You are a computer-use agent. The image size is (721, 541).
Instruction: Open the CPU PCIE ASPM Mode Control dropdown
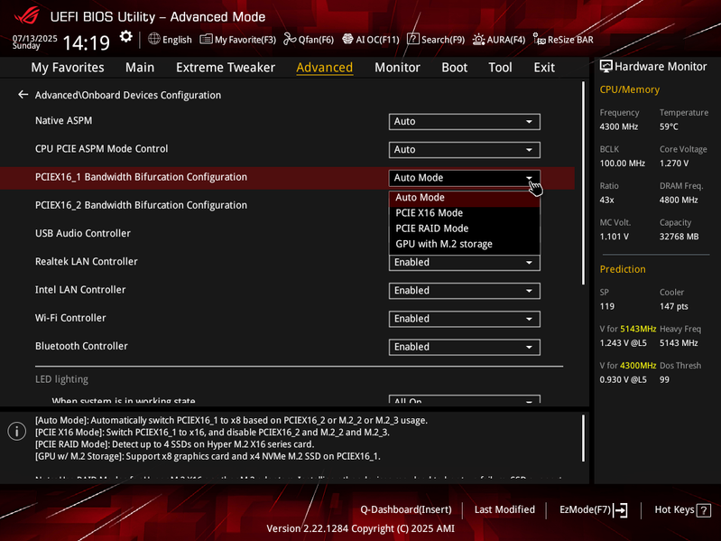465,150
